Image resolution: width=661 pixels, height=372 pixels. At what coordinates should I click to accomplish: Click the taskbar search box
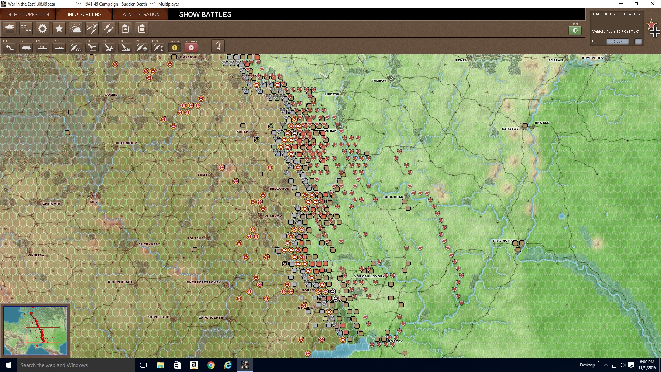coord(76,365)
